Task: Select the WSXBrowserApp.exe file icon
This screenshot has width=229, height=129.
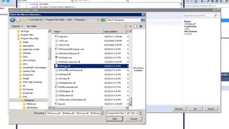Action: pyautogui.click(x=56, y=87)
